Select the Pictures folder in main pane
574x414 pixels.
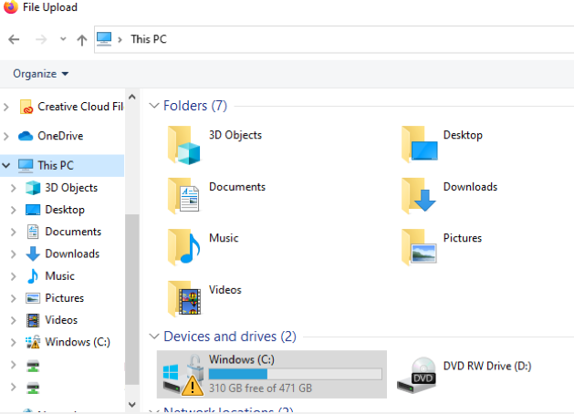419,245
